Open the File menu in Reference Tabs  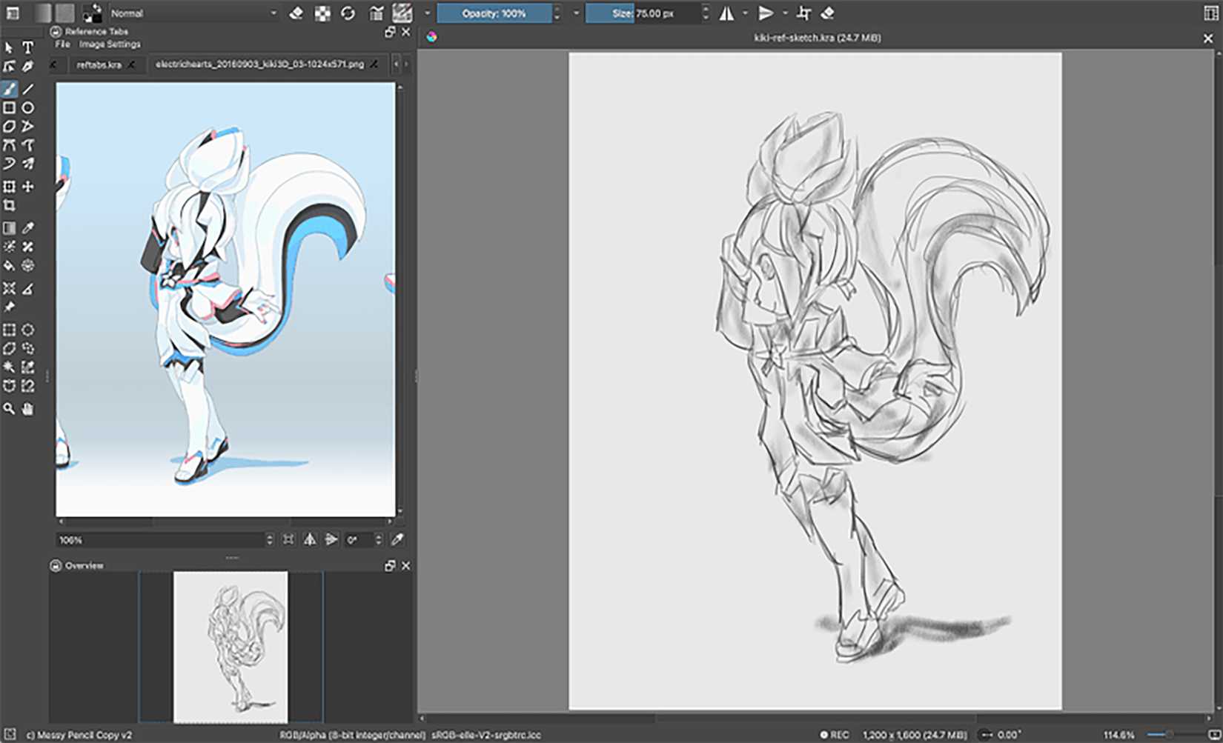tap(62, 44)
